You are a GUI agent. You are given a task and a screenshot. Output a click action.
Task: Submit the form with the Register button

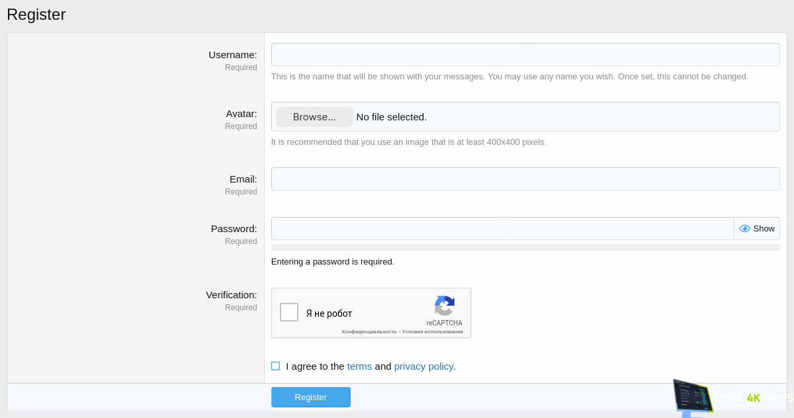point(310,397)
